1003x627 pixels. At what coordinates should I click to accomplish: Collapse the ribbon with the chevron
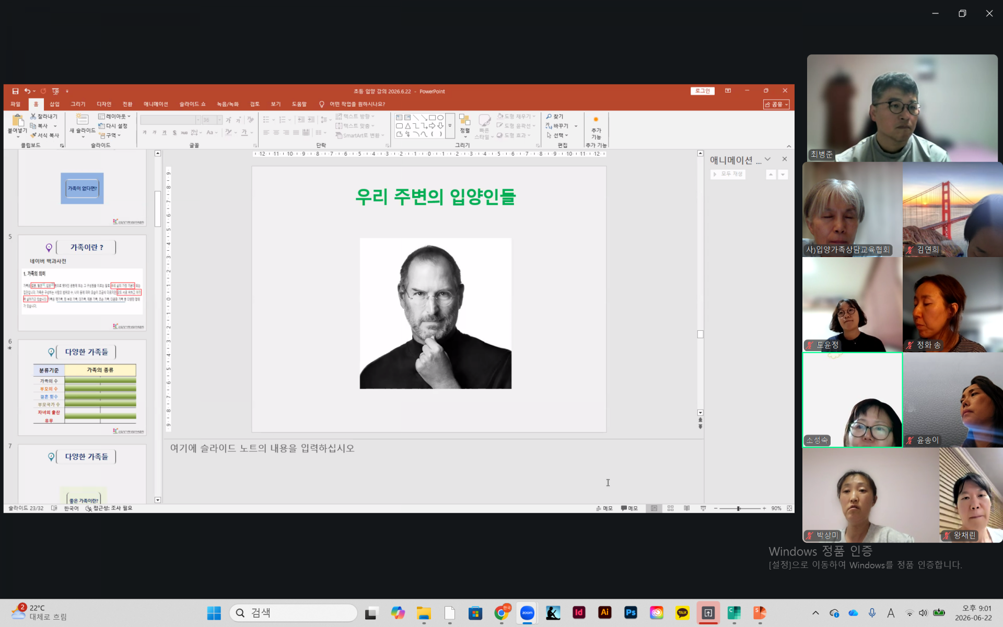point(789,146)
